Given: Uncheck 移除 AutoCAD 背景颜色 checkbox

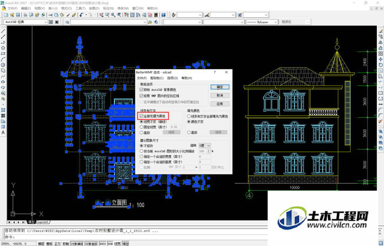Looking at the screenshot, I should pyautogui.click(x=142, y=90).
